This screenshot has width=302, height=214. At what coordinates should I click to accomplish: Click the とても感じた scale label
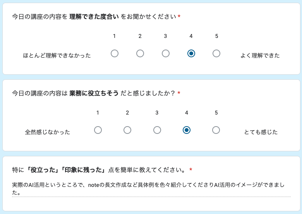pyautogui.click(x=261, y=132)
